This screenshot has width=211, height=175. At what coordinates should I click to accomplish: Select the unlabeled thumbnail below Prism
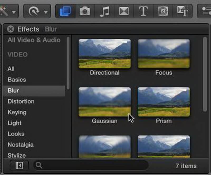[x=164, y=147]
